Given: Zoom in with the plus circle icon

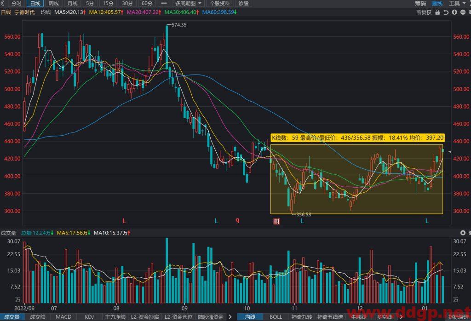Looking at the screenshot, I should pos(454,12).
